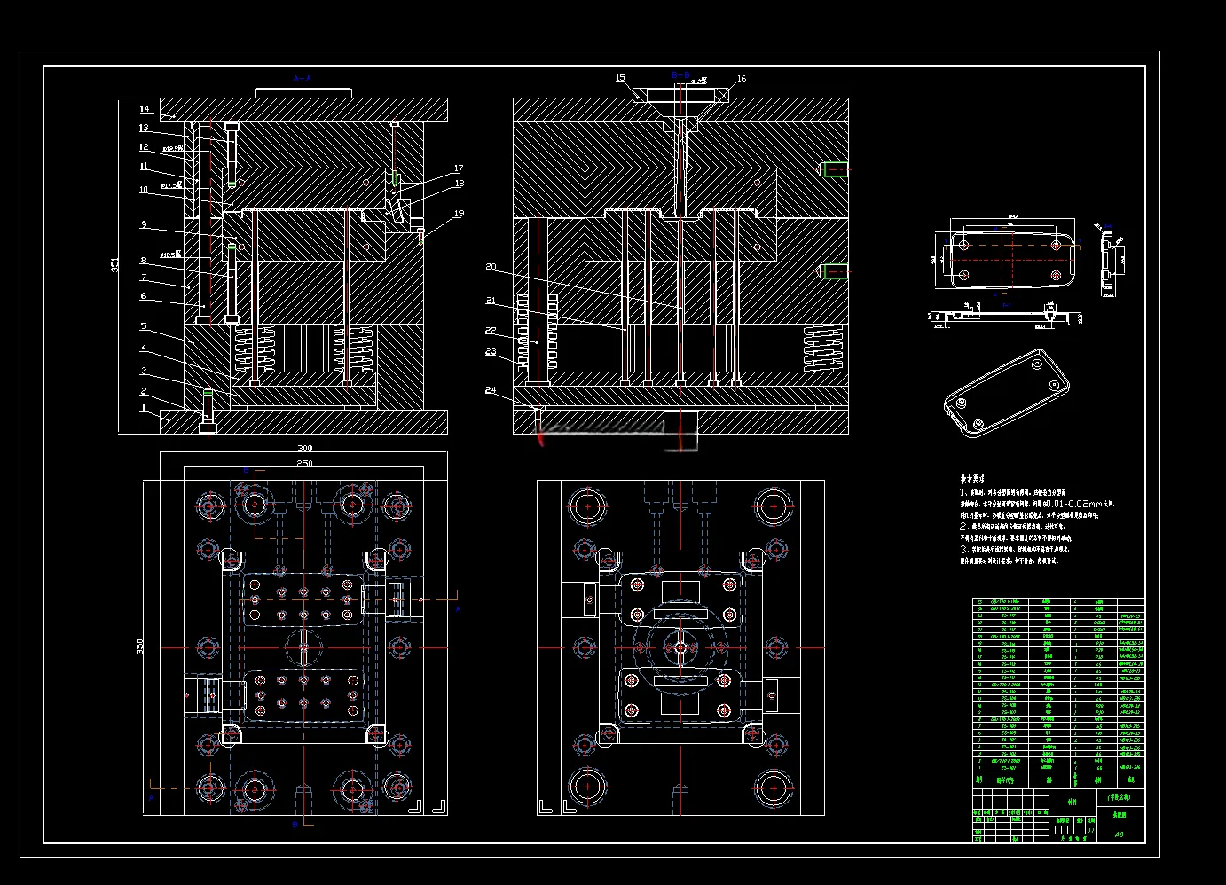The height and width of the screenshot is (885, 1226).
Task: Click part number label 8
Action: [144, 261]
